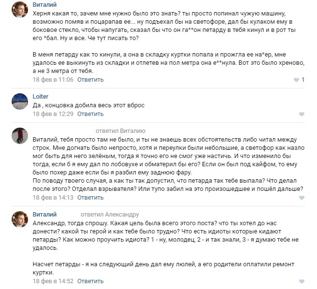
Task: Open timestamp 18 фев в 14:52
Action: tap(53, 281)
